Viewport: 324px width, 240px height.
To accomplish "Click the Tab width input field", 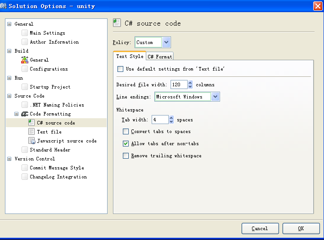I will [160, 120].
